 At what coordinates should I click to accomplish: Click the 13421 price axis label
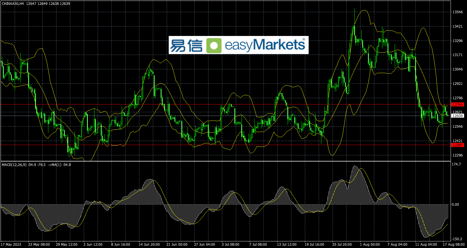click(457, 26)
